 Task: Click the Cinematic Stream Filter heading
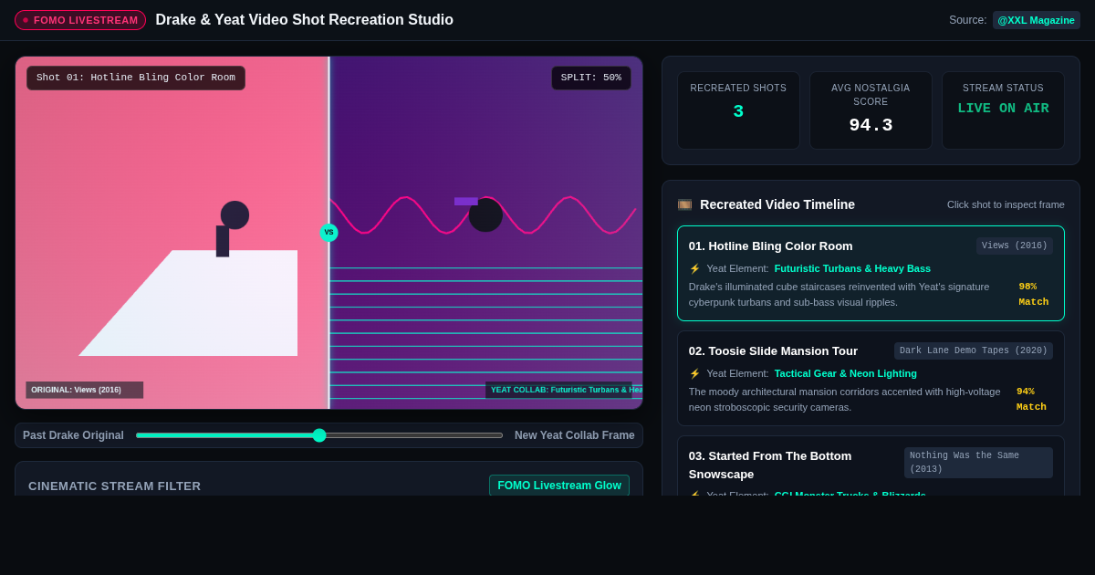[115, 486]
